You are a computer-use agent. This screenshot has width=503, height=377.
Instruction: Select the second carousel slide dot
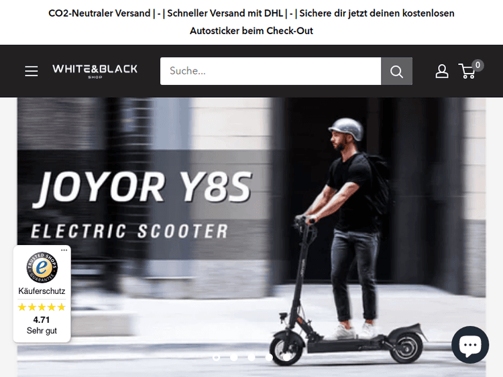pos(234,357)
